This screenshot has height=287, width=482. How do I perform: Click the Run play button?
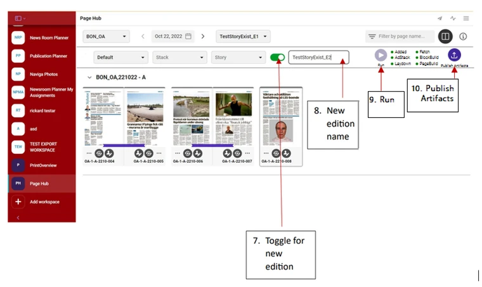coord(381,55)
